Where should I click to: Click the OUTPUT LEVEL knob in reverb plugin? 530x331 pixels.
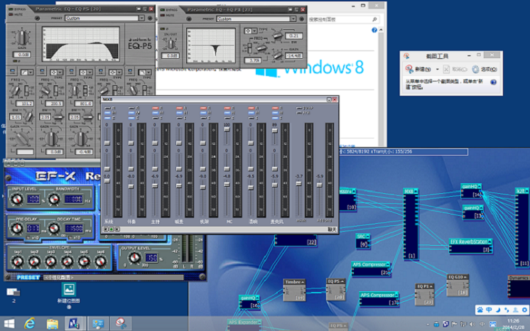[134, 258]
